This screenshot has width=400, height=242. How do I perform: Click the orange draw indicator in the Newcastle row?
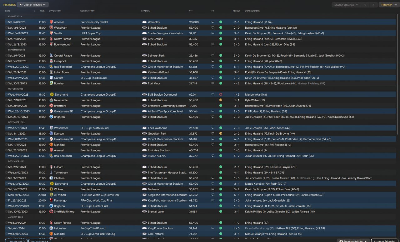(221, 100)
